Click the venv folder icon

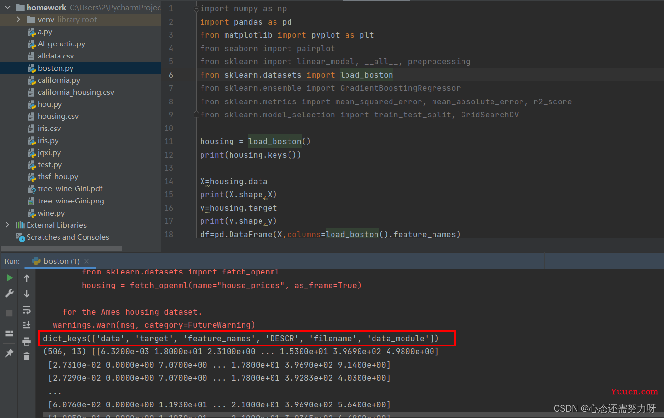point(31,20)
